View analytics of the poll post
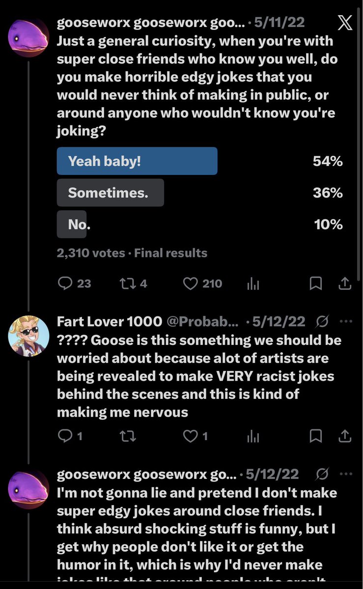Image resolution: width=363 pixels, height=589 pixels. point(253,283)
